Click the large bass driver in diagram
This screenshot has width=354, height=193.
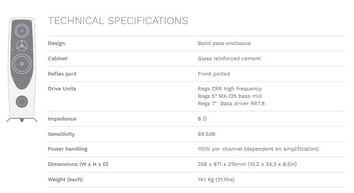(22, 64)
